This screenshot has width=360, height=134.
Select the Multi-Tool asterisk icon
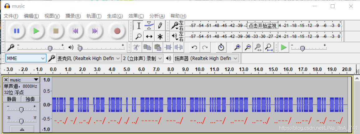pos(160,36)
